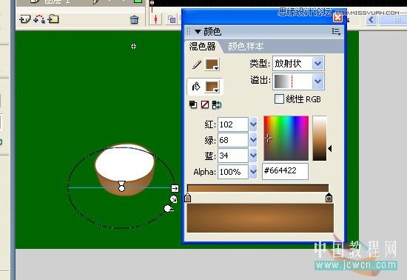Click the brightness slider bar
Screen dimensions: 407x280
coord(319,139)
